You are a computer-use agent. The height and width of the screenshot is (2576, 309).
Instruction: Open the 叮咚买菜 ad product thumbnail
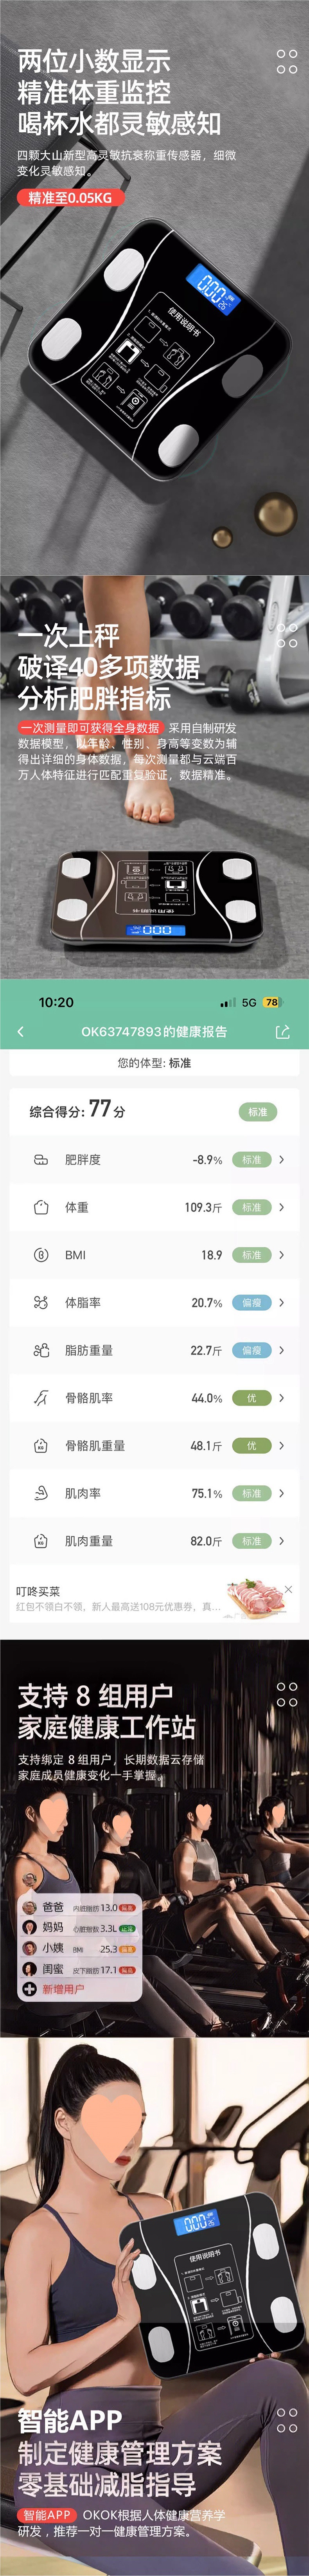pos(256,1600)
